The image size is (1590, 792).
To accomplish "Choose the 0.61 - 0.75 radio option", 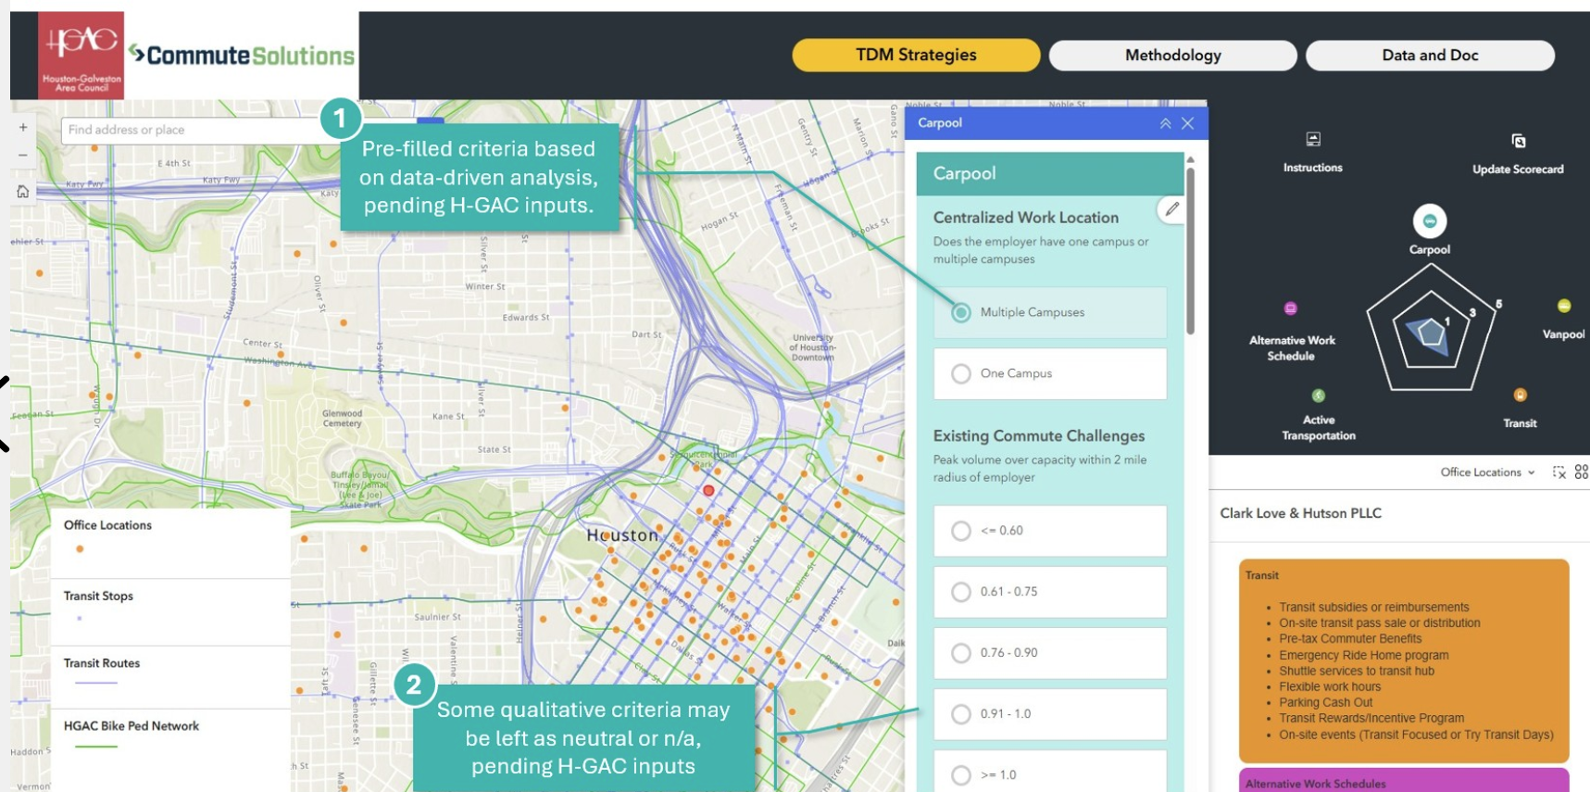I will click(x=961, y=592).
